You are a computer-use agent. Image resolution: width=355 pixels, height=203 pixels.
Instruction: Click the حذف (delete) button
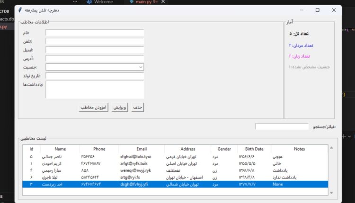point(137,107)
